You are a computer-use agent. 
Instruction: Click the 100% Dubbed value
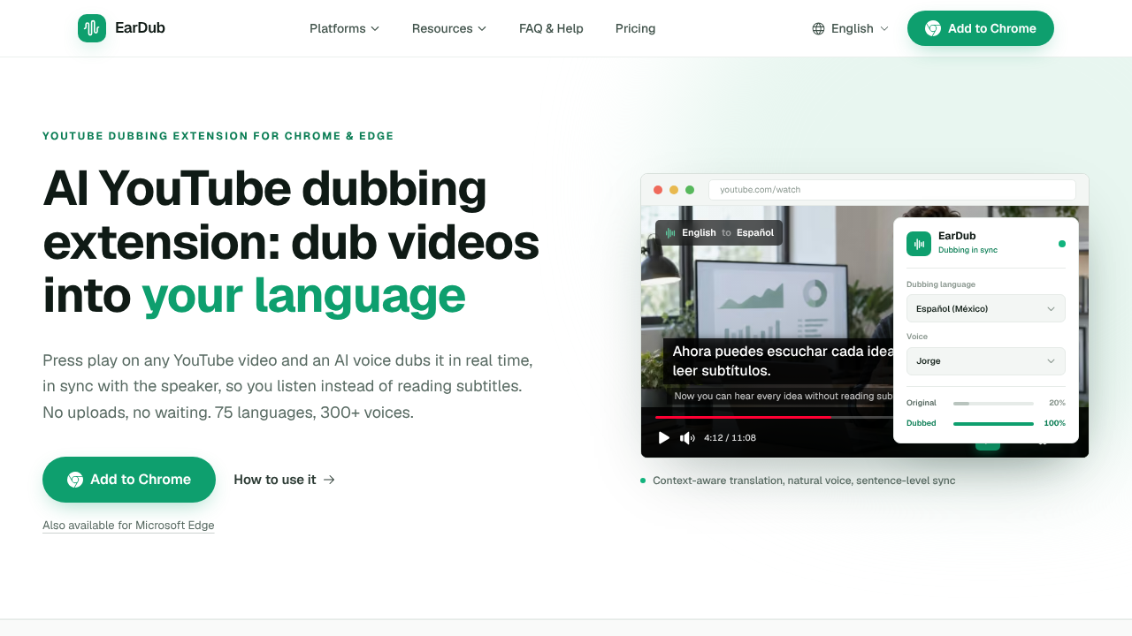coord(1054,423)
